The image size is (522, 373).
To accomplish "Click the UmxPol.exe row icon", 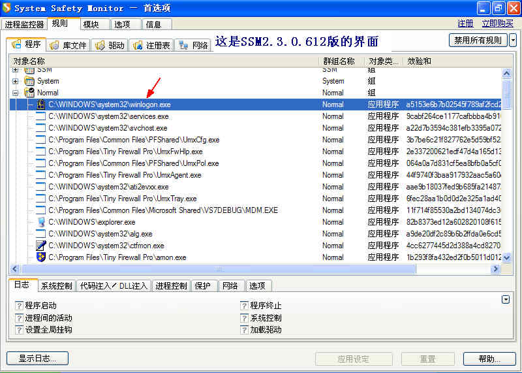I will click(40, 163).
